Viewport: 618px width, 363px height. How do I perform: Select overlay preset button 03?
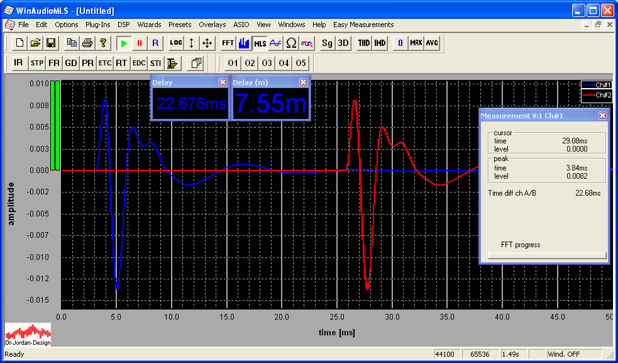[267, 63]
